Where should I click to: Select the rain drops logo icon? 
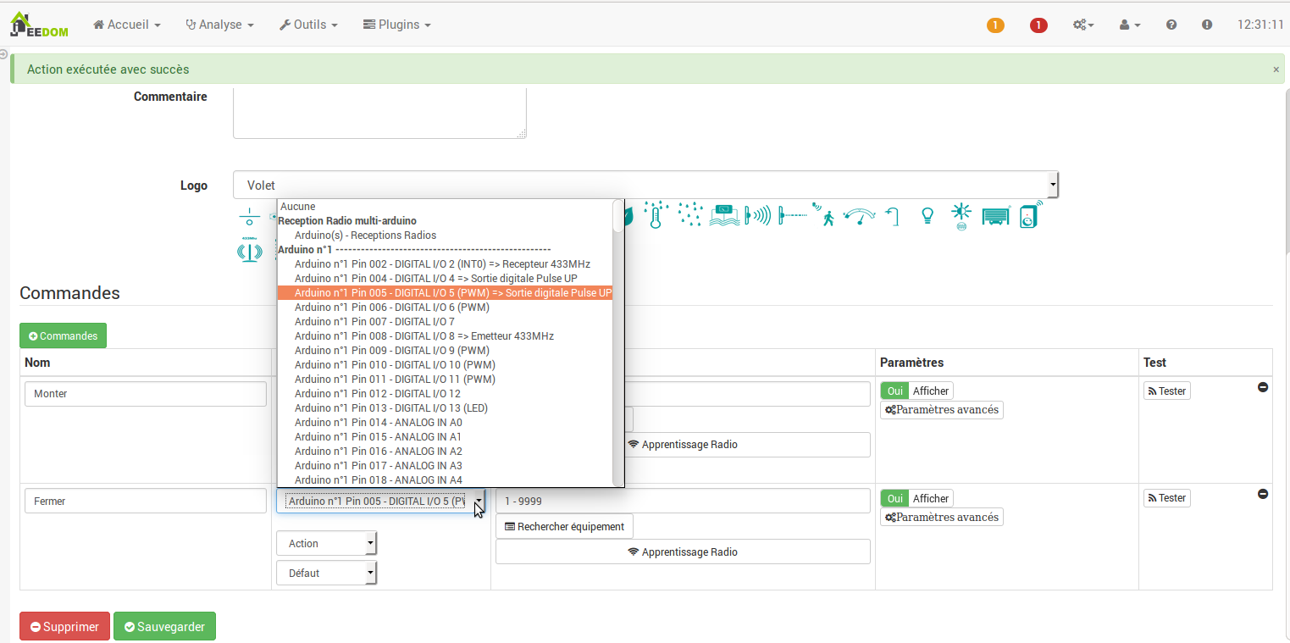(x=690, y=215)
